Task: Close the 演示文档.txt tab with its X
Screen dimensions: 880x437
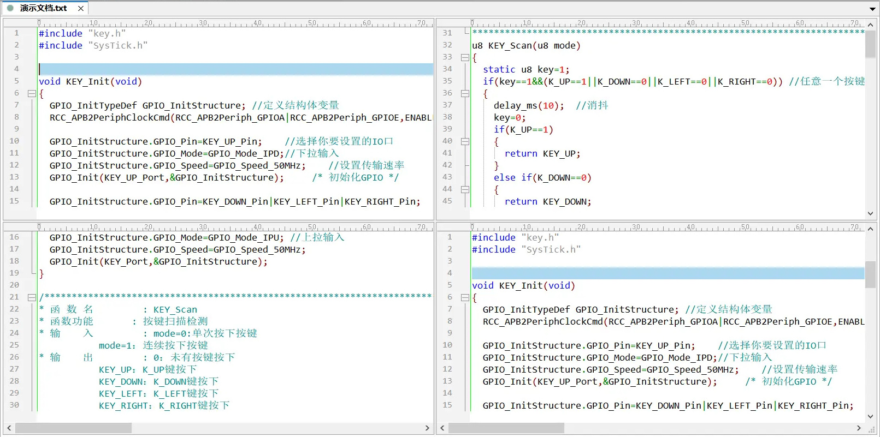Action: (x=81, y=8)
